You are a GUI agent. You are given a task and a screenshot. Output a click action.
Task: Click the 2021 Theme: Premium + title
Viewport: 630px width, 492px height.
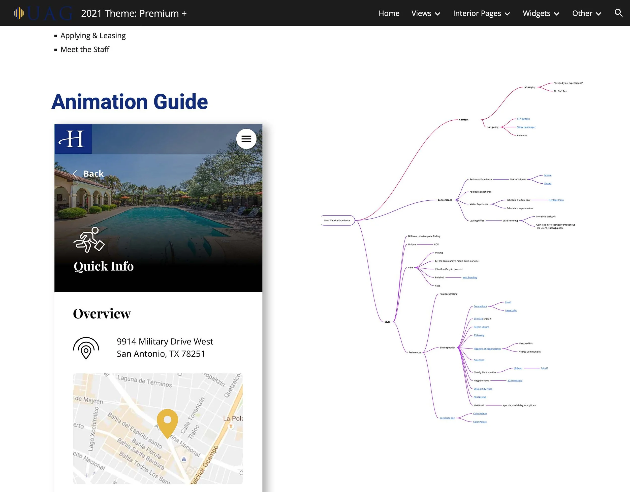[134, 13]
